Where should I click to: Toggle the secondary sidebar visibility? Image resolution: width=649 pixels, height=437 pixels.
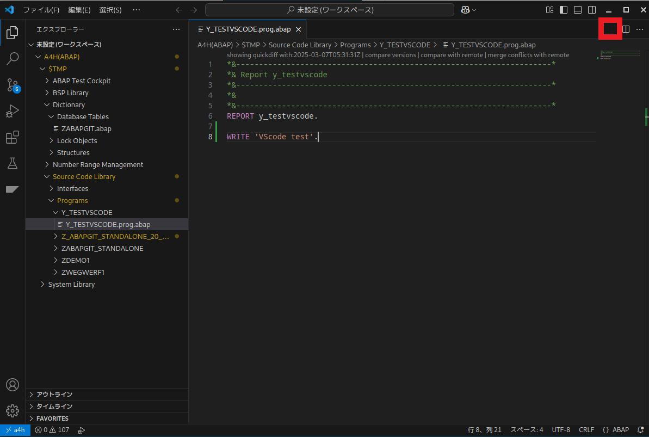[592, 9]
